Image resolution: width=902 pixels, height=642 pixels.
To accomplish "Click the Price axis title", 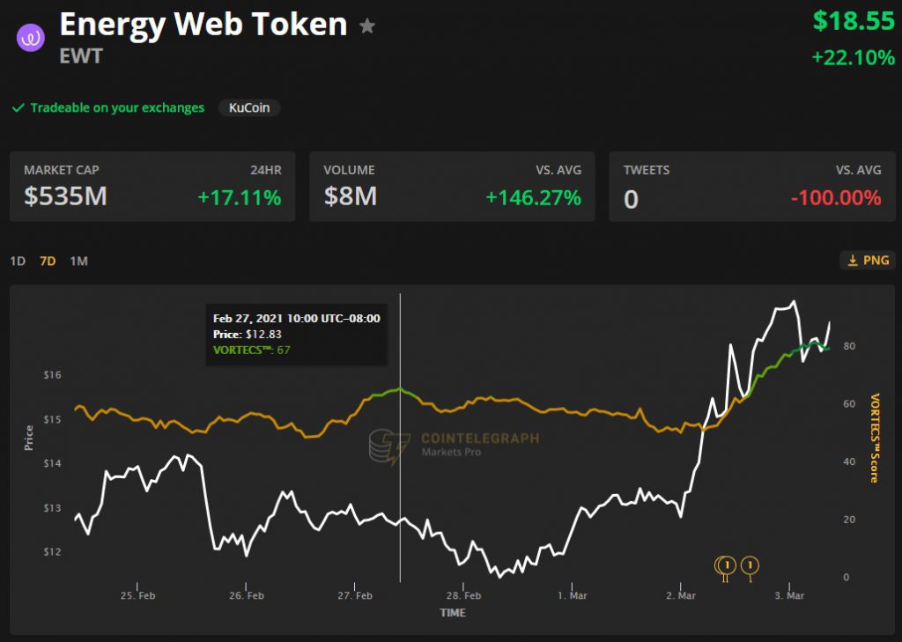I will click(29, 438).
